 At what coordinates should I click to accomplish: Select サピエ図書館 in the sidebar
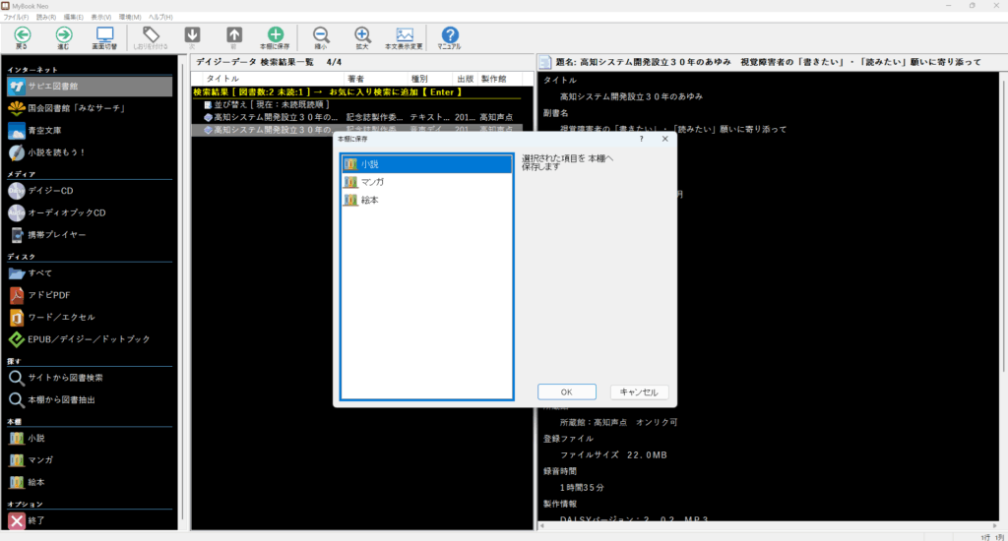[89, 87]
